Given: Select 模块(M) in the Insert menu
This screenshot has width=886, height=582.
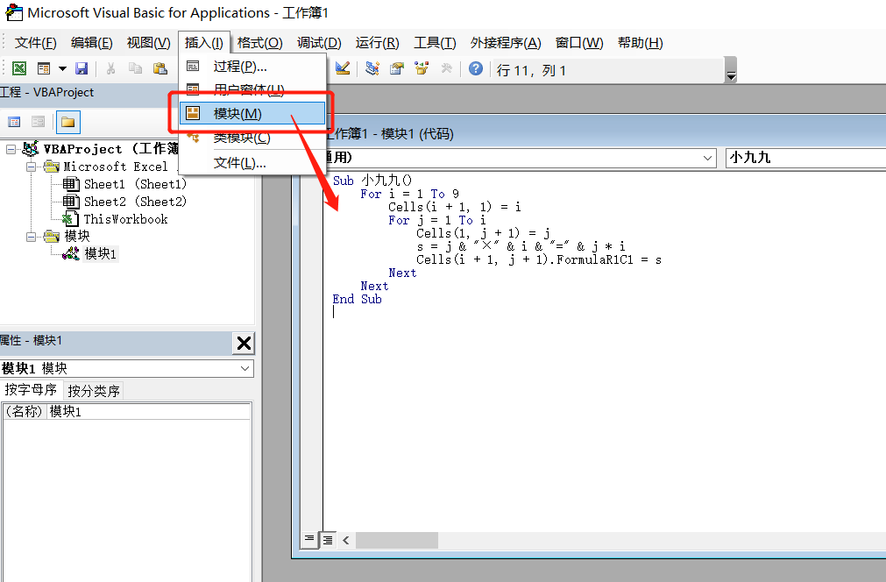Looking at the screenshot, I should tap(252, 114).
